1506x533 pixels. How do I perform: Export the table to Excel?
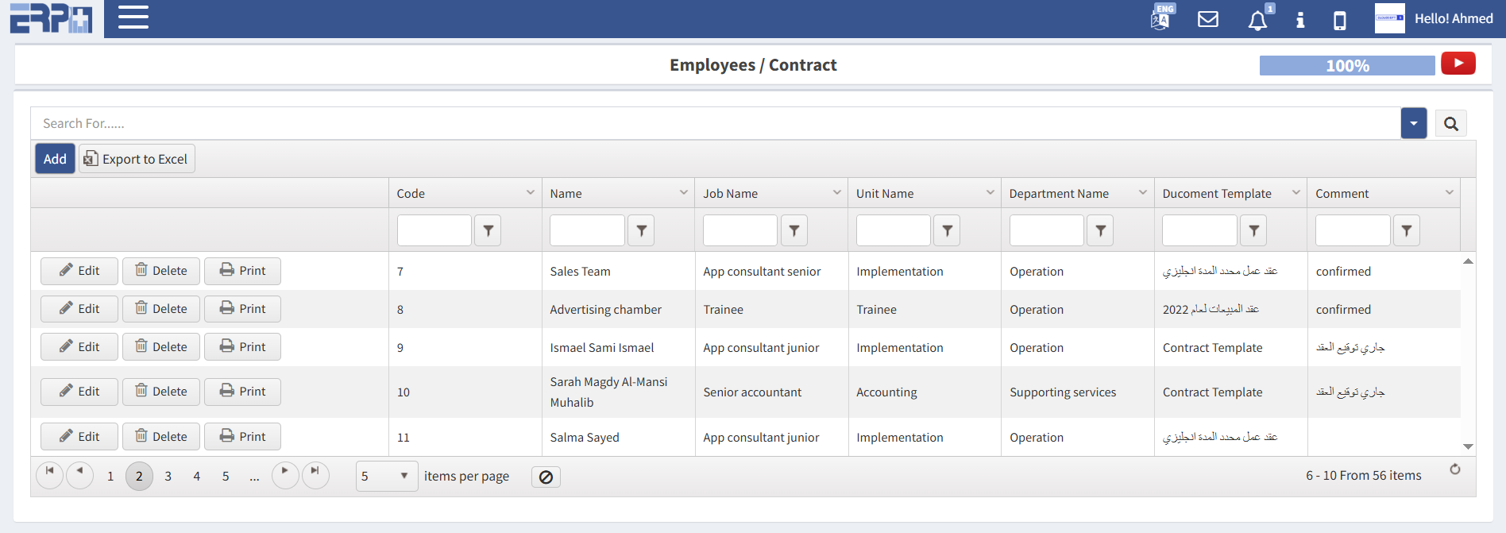coord(137,159)
